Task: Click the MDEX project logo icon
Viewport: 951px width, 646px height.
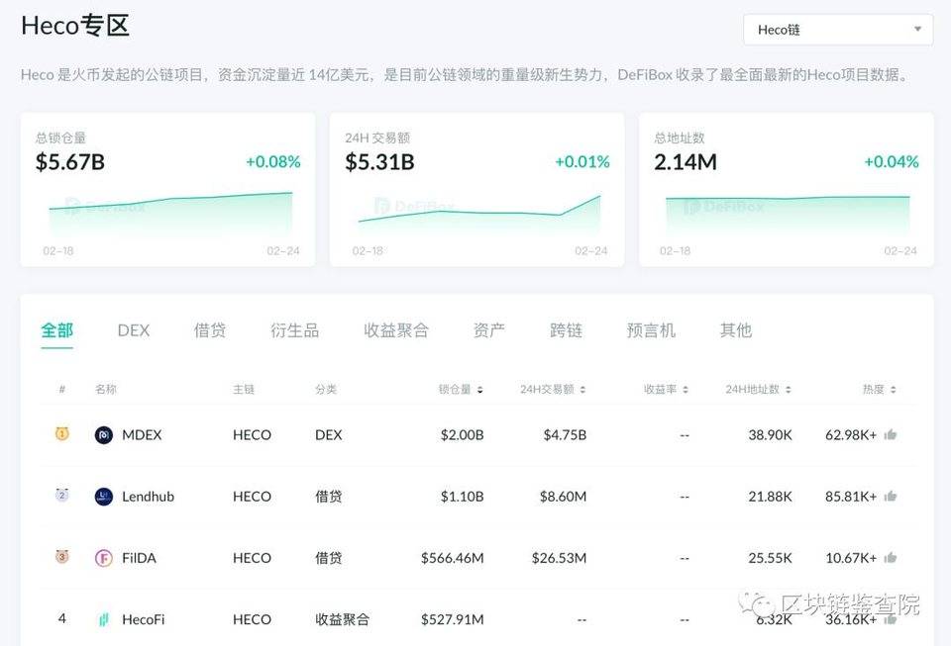Action: click(x=104, y=435)
